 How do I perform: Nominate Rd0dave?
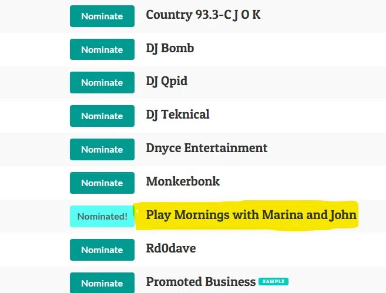coord(102,250)
